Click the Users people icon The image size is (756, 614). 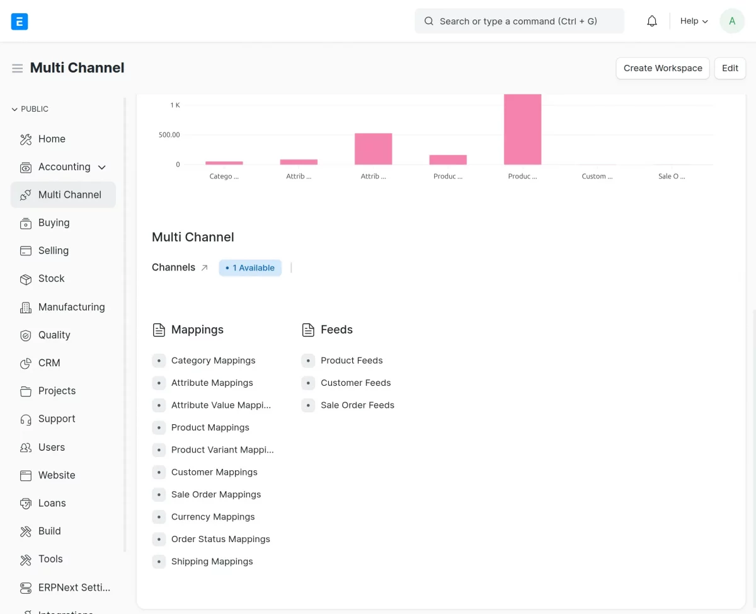coord(26,448)
